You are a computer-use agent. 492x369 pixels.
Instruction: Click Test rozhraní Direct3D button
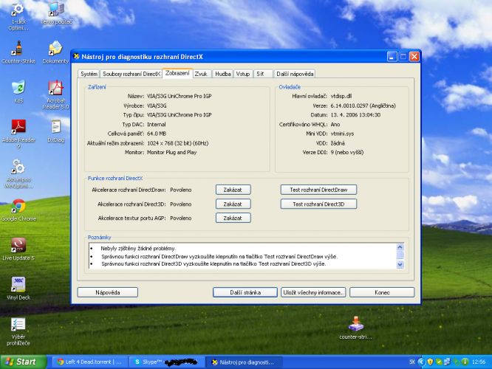(318, 204)
